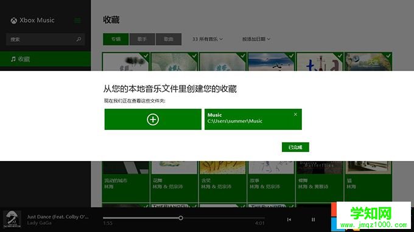
Task: Click the Lady GaGa artist name
Action: point(40,223)
